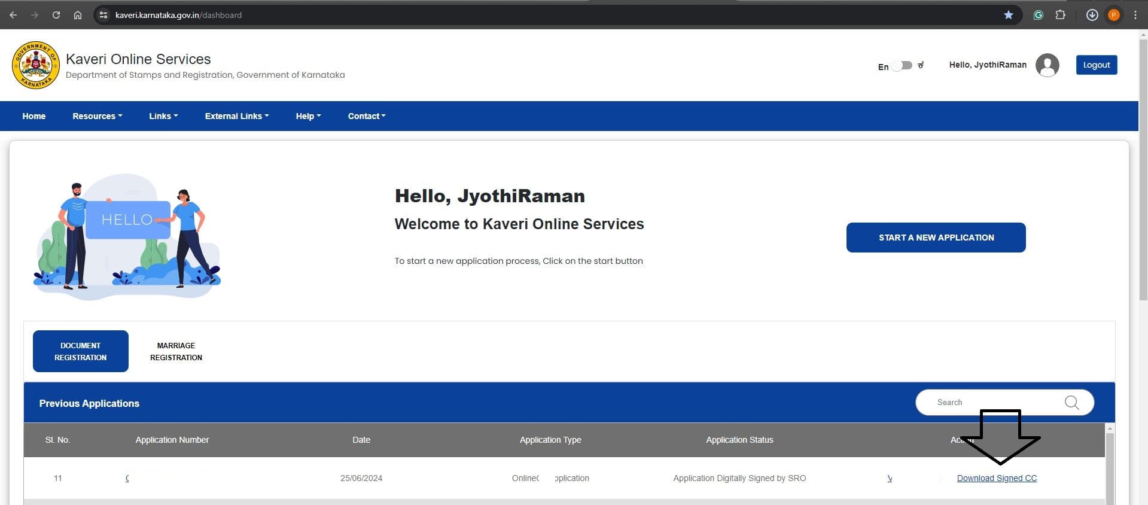Click the search magnifier icon
The width and height of the screenshot is (1148, 505).
(x=1071, y=403)
